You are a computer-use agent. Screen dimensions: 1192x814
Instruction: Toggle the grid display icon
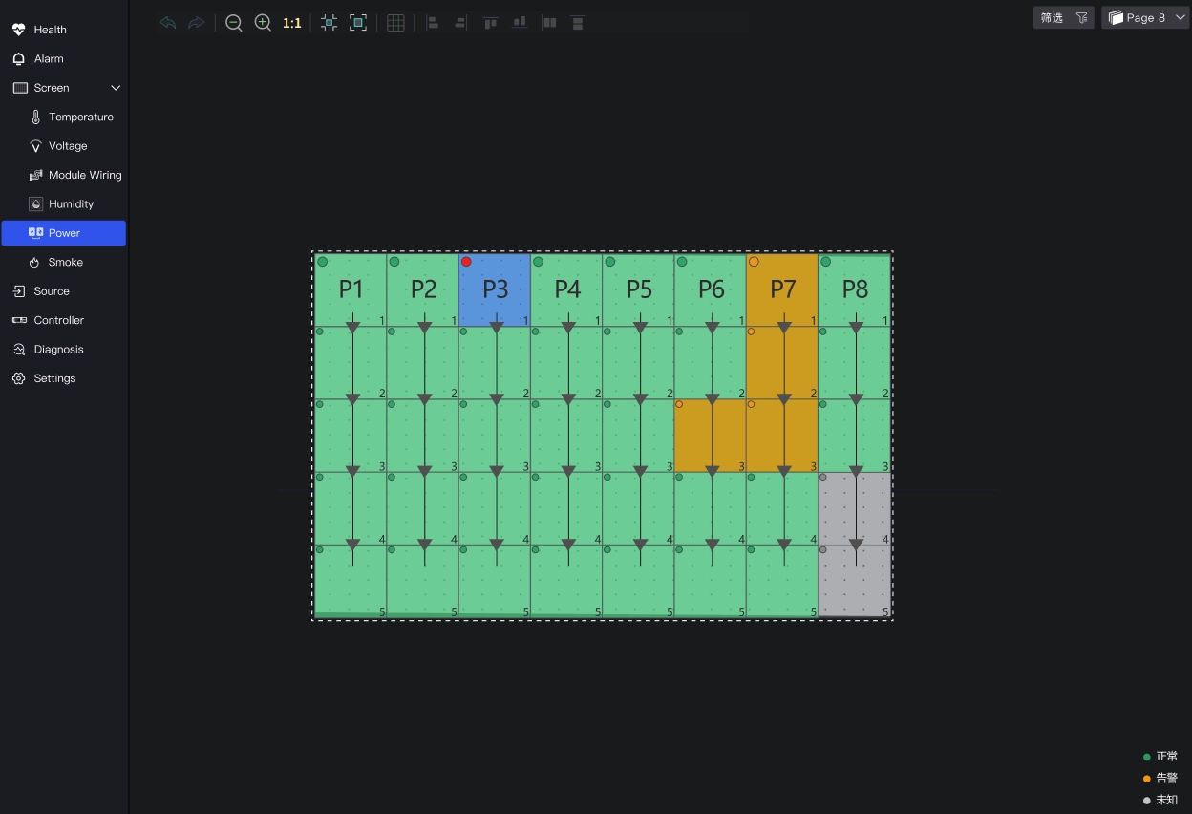(x=395, y=23)
